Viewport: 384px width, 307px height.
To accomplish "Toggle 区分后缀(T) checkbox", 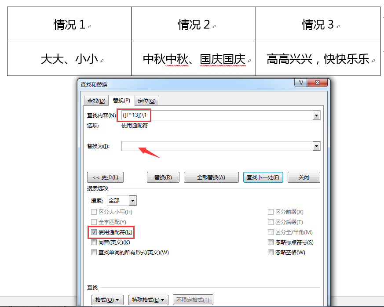I will 271,222.
